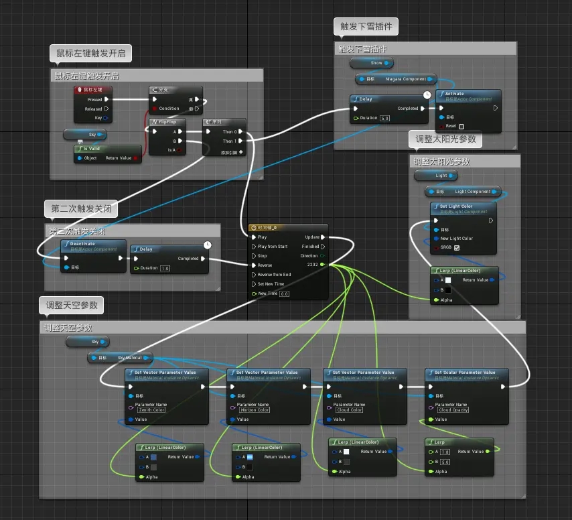Select the 触发下雪插件 comment box header
The height and width of the screenshot is (520, 572).
(425, 49)
